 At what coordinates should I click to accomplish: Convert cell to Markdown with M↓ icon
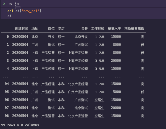[10, 4]
